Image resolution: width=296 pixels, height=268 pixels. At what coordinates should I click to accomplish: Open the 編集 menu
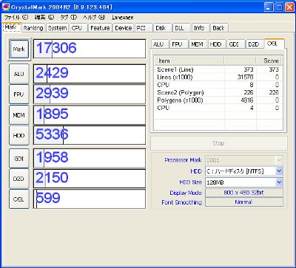[44, 18]
